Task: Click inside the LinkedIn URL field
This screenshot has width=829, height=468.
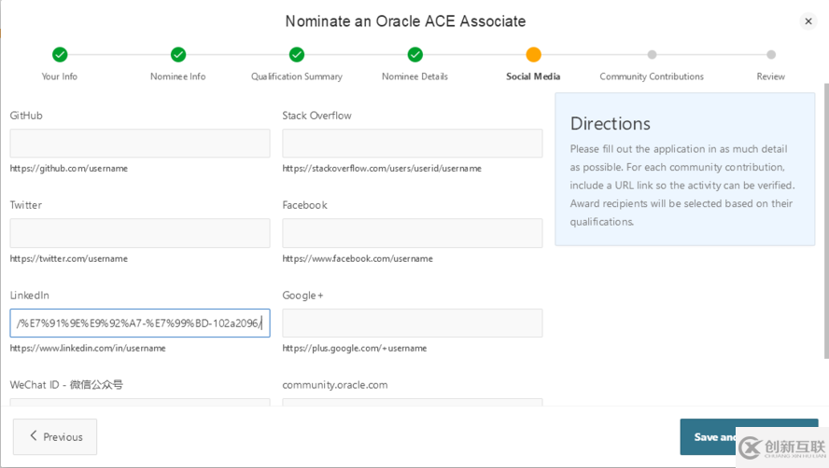Action: pos(140,323)
